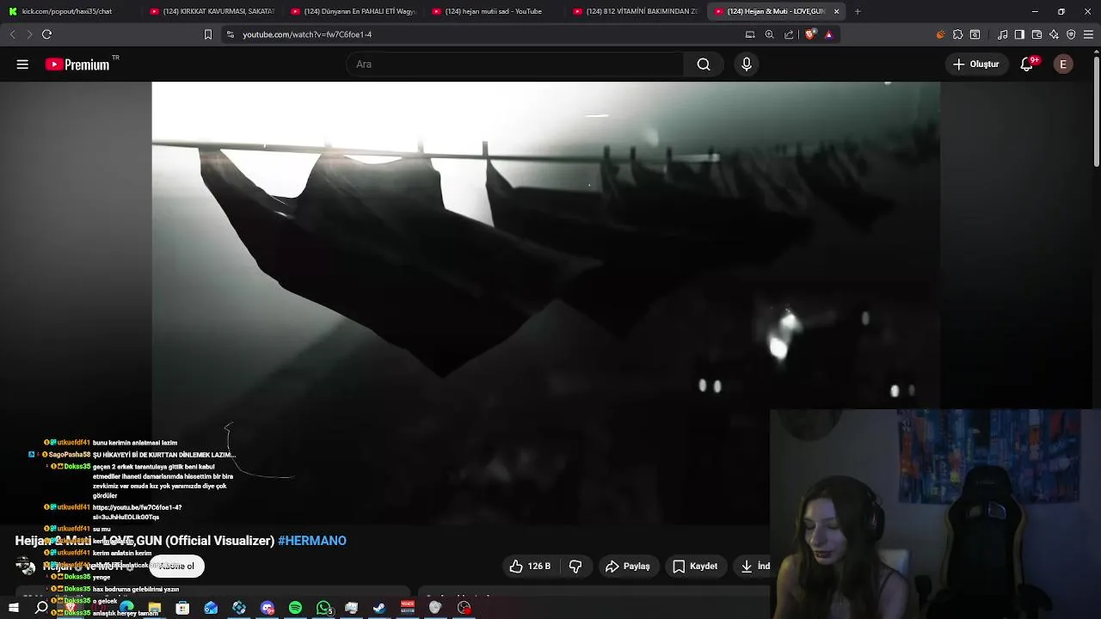Open Spotify from the taskbar
1101x619 pixels.
[295, 608]
